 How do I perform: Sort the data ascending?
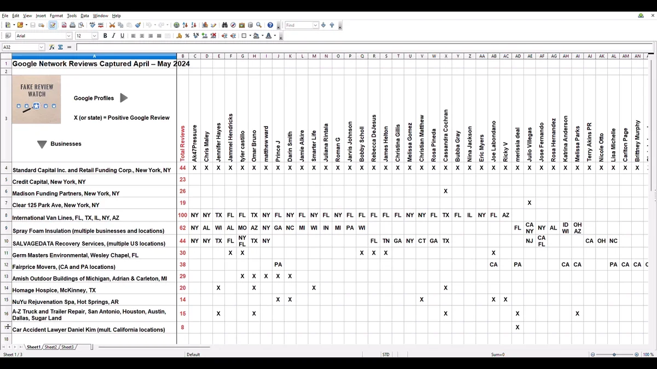[x=185, y=25]
